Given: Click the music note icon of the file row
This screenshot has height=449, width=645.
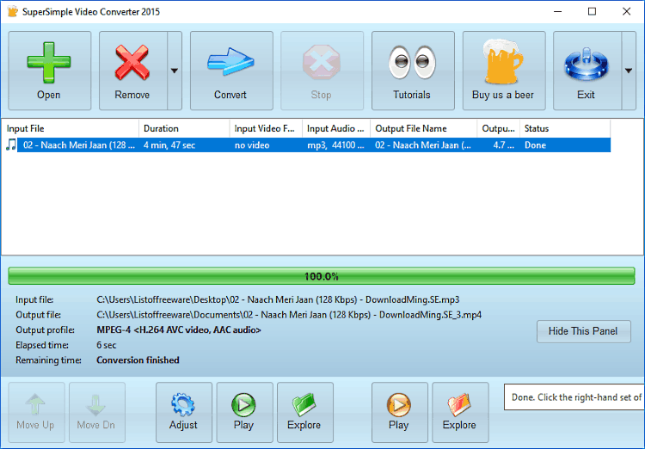Looking at the screenshot, I should point(10,145).
